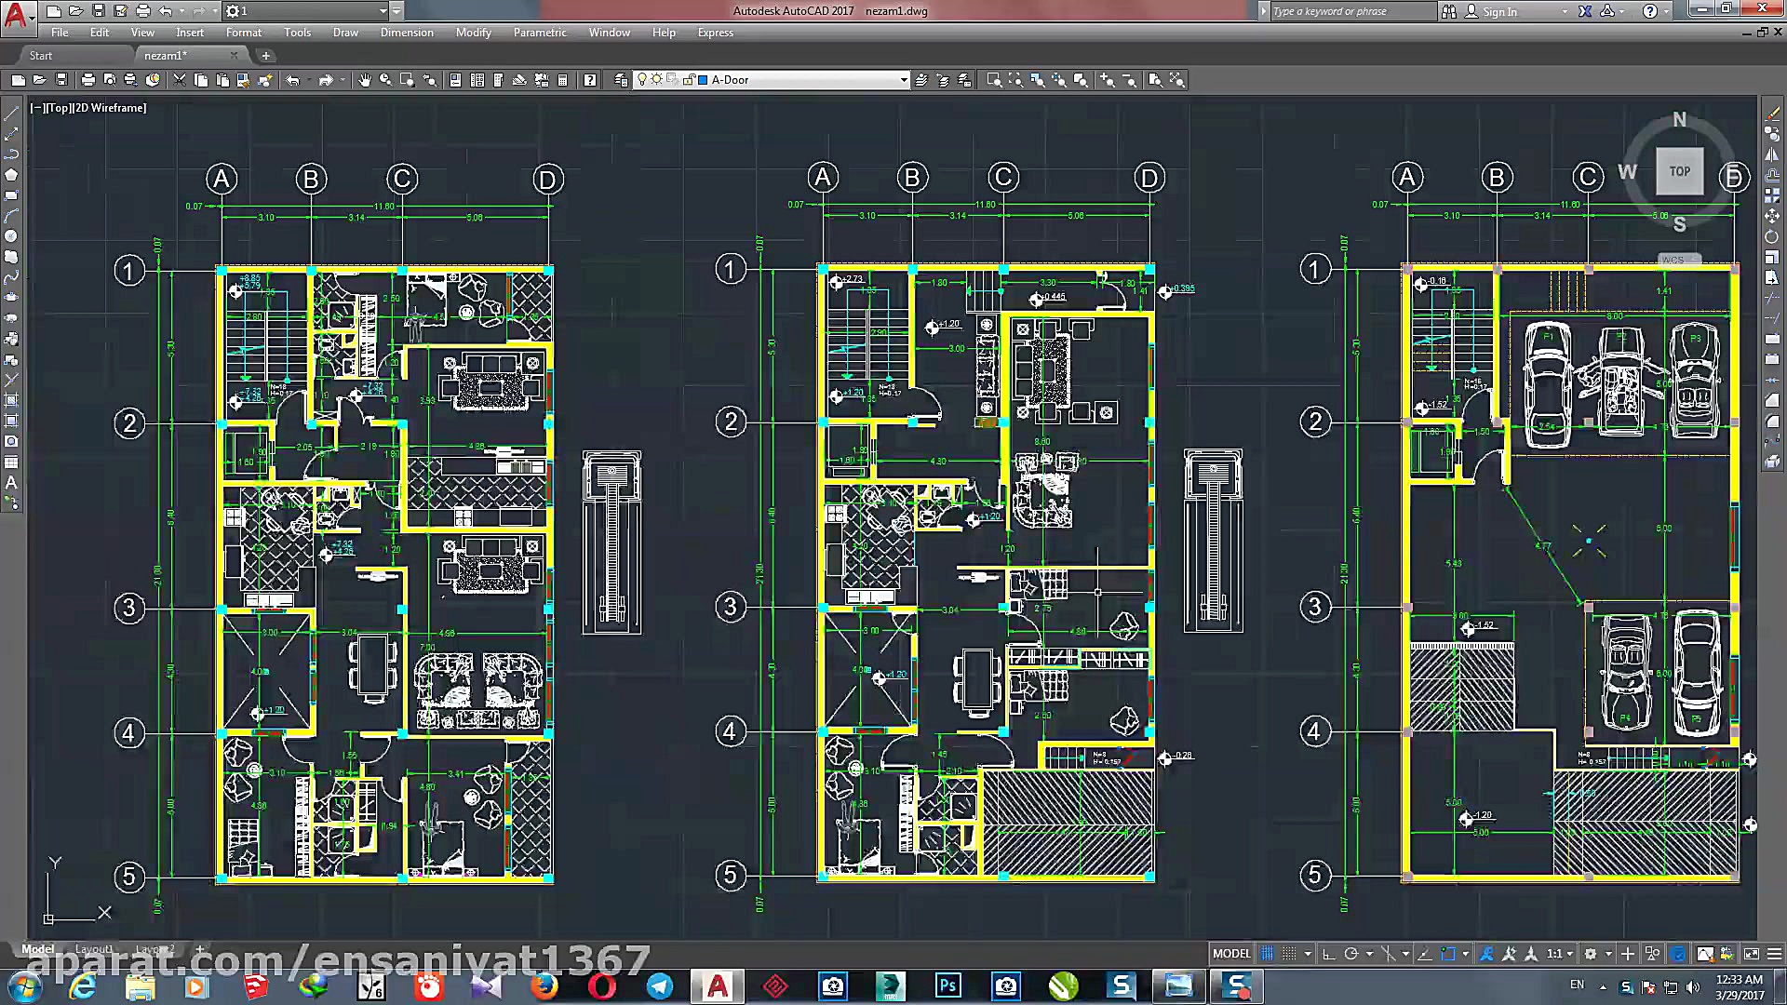
Task: Click the TOP face of ViewCube
Action: coord(1679,171)
